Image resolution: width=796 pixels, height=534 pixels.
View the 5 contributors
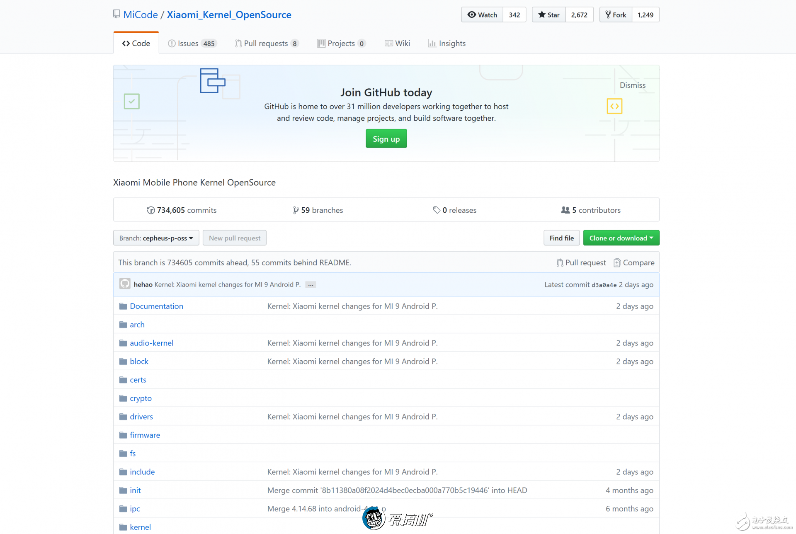[591, 210]
